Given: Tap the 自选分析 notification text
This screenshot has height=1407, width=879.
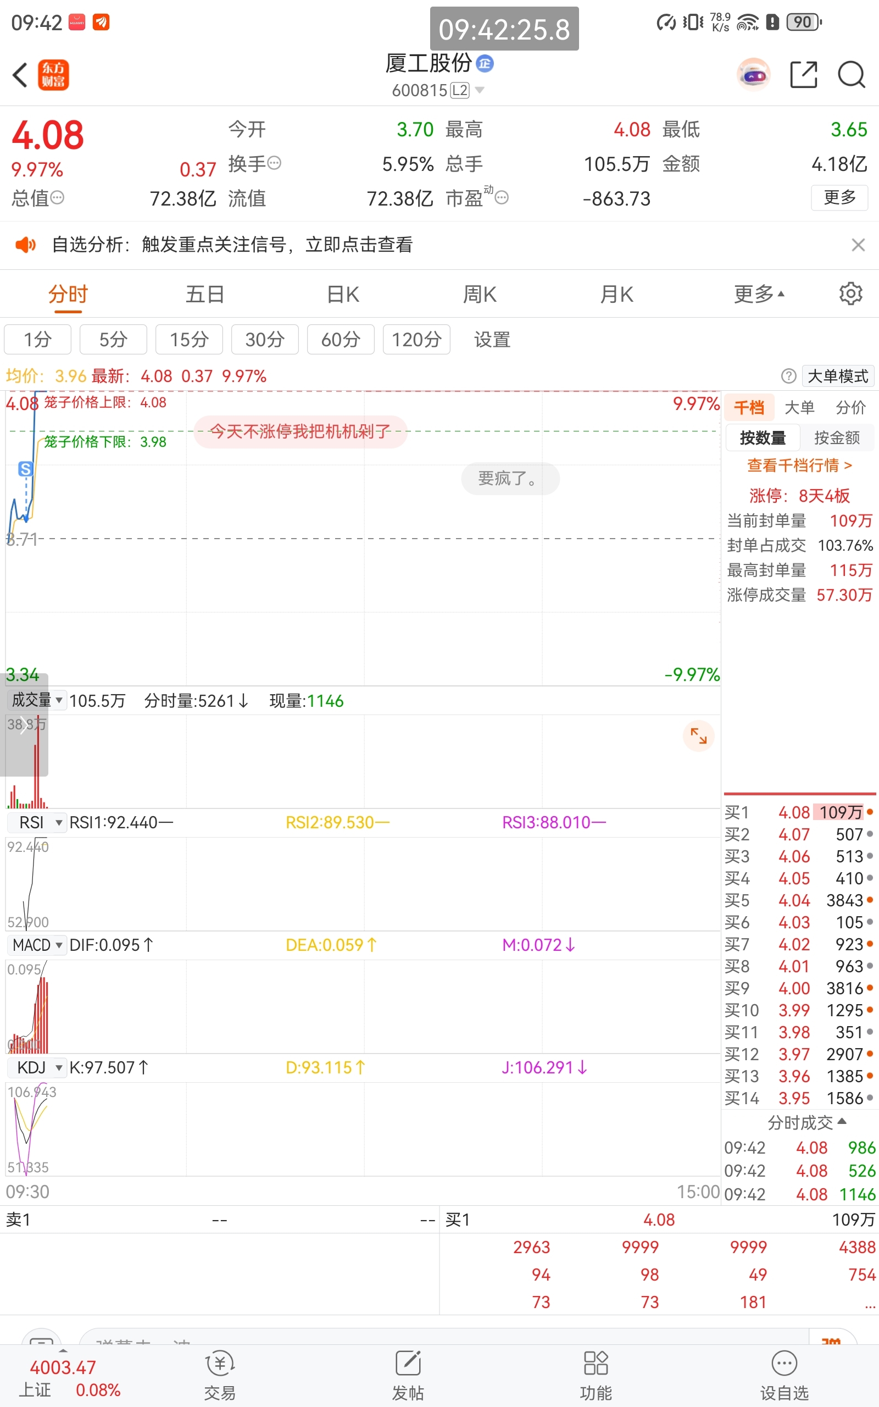Looking at the screenshot, I should 232,245.
